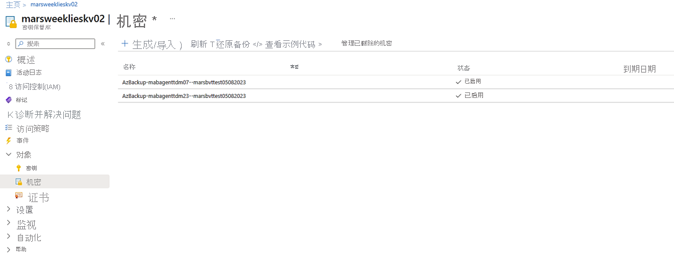Image resolution: width=674 pixels, height=279 pixels.
Task: Sort by 到期日期 column header
Action: pyautogui.click(x=640, y=69)
